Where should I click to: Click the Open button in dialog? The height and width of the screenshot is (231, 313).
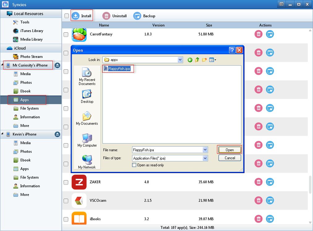coord(230,150)
